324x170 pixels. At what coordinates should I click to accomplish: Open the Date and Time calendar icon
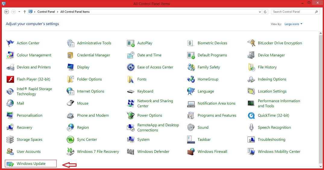click(131, 55)
